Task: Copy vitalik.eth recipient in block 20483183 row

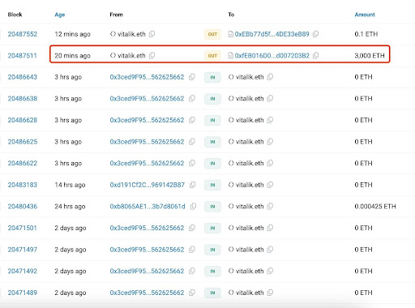Action: pyautogui.click(x=270, y=185)
